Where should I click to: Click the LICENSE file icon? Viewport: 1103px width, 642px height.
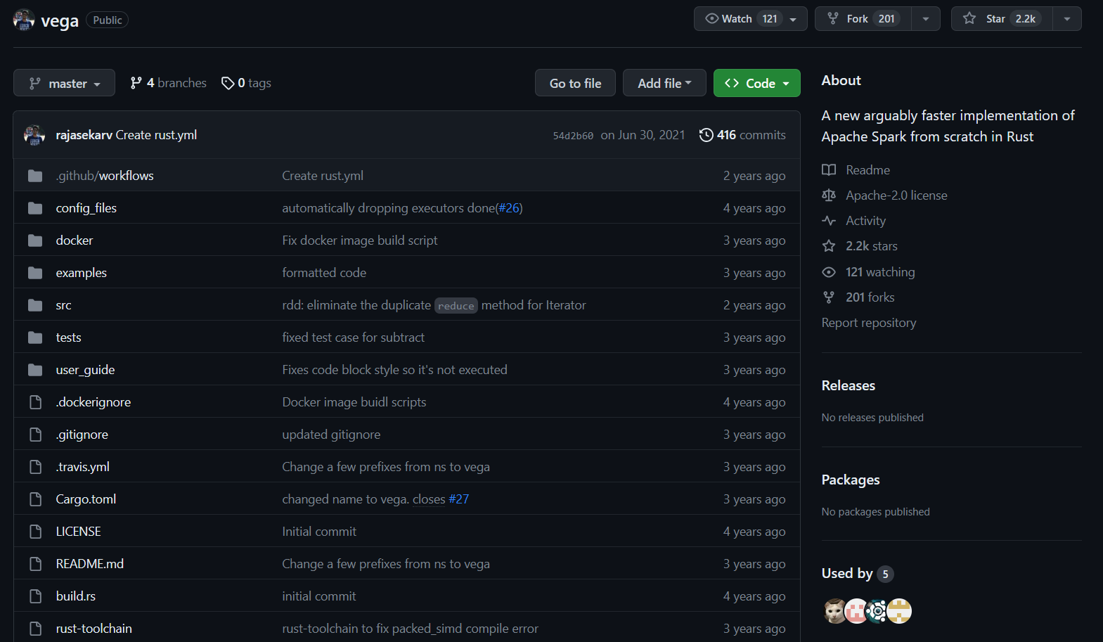35,532
